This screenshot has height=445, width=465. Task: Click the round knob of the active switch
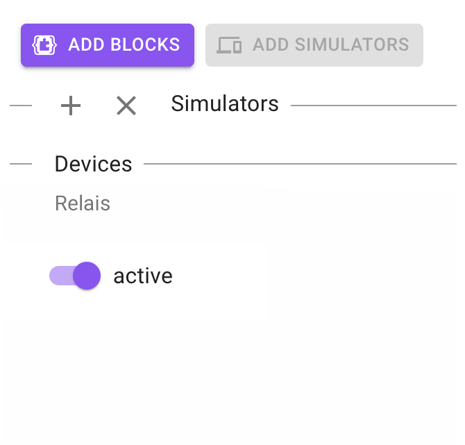click(87, 276)
